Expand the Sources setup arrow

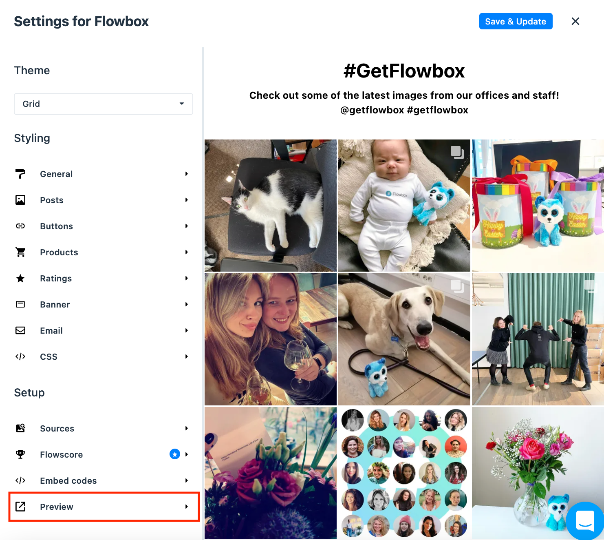tap(186, 428)
